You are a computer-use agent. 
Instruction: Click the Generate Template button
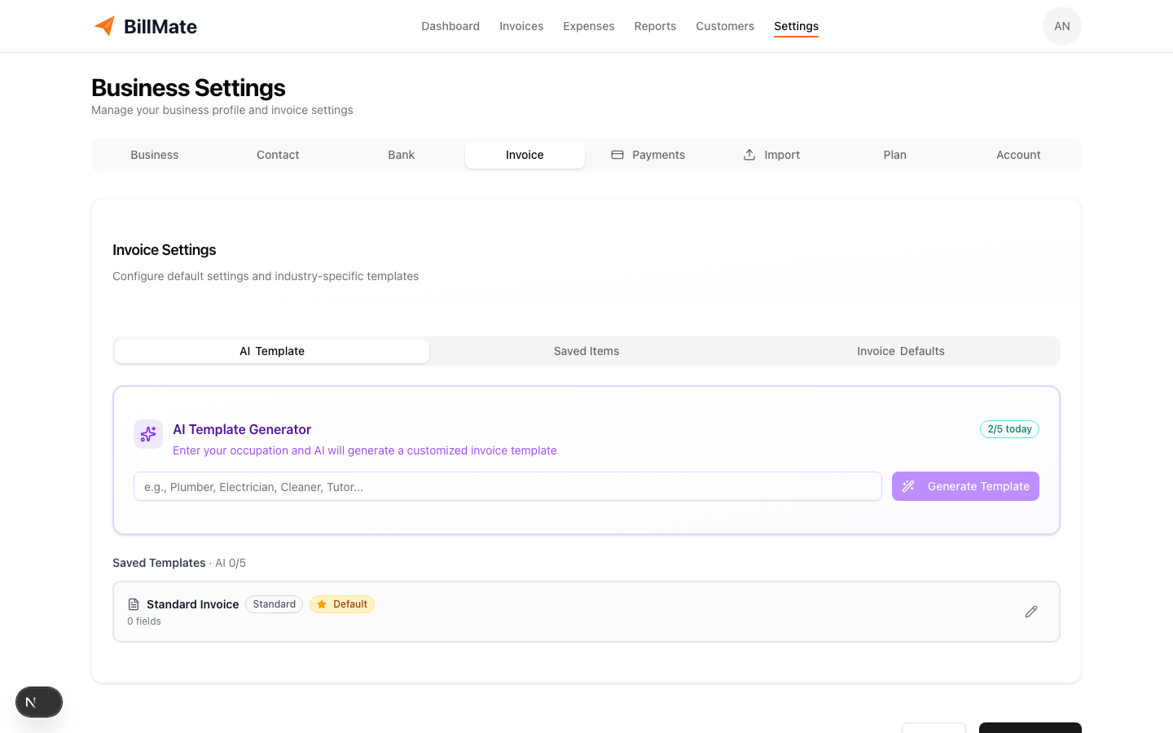point(965,485)
